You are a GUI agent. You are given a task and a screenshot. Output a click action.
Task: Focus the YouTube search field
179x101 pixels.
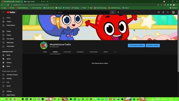pos(83,12)
